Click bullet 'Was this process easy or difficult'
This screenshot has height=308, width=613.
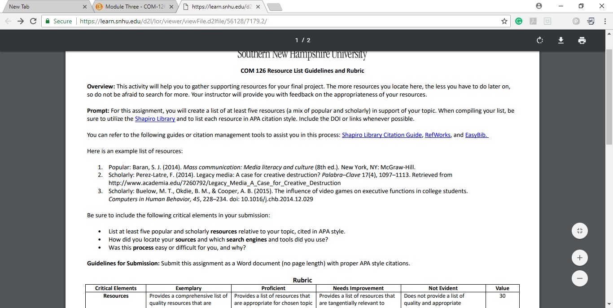[x=177, y=248]
